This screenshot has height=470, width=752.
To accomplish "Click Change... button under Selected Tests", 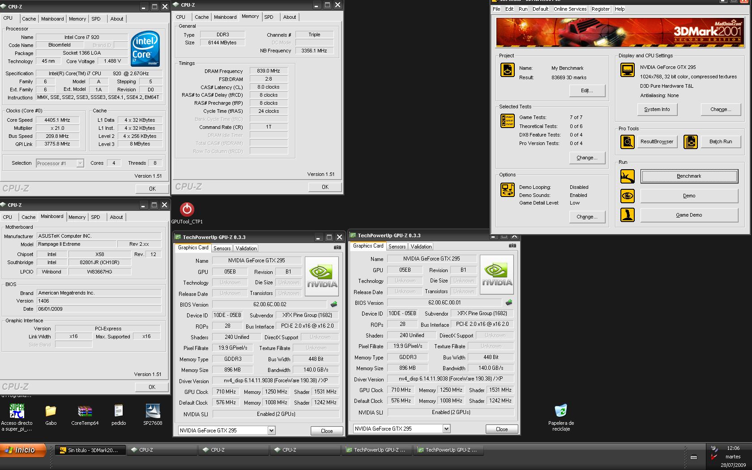I will click(x=587, y=158).
